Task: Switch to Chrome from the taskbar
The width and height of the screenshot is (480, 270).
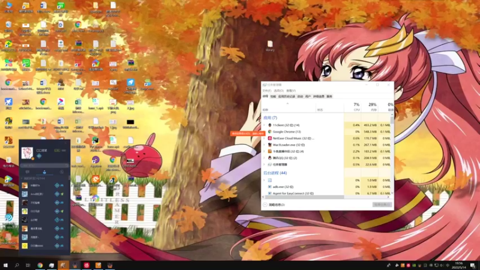Action: (40, 265)
